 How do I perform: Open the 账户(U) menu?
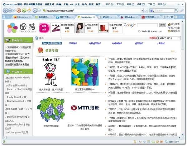pos(110,4)
